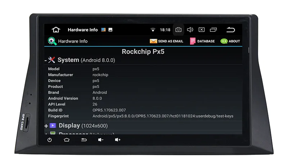Tap the home icon in the top bar
Screen dimensions: 288x166
[56, 30]
